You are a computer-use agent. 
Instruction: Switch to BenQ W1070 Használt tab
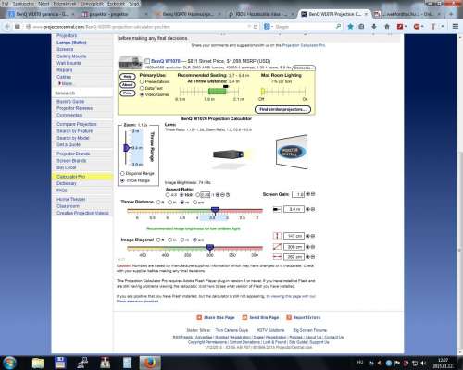click(188, 14)
